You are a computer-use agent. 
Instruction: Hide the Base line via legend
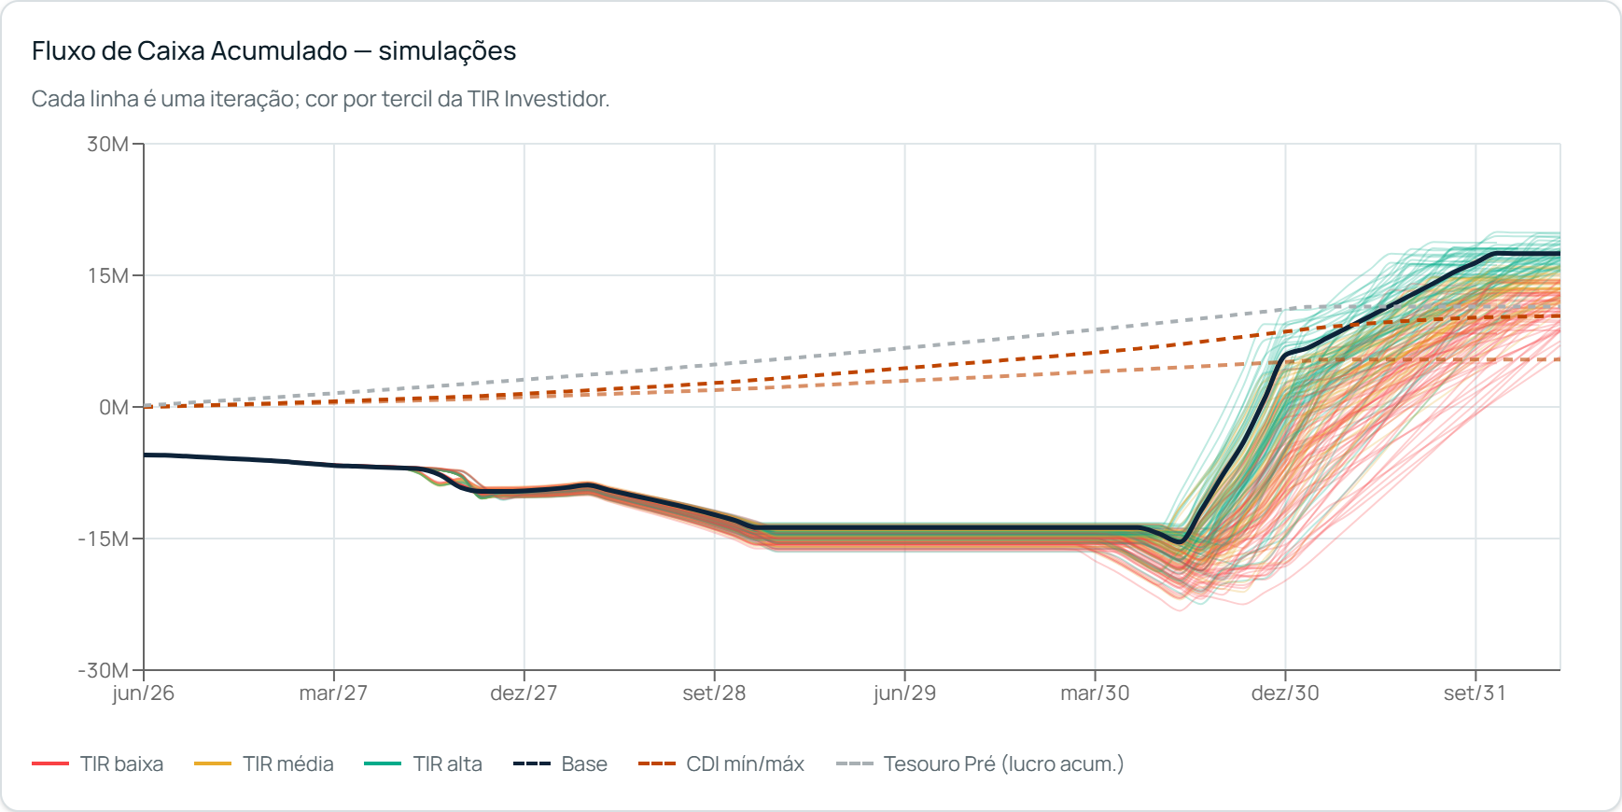click(560, 763)
